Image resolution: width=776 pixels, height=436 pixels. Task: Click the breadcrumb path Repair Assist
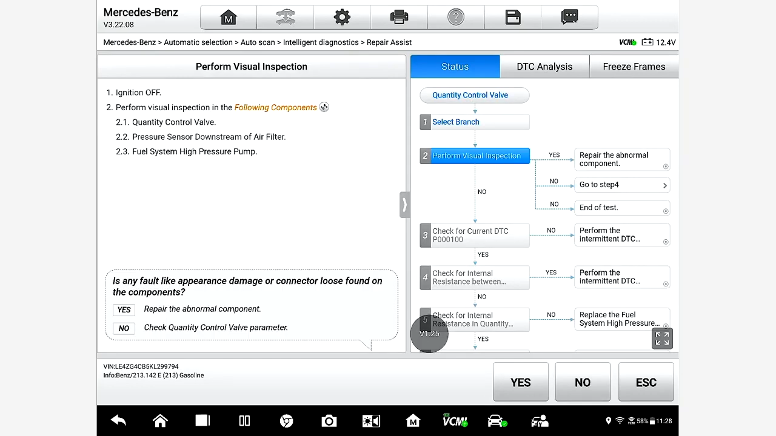point(389,42)
